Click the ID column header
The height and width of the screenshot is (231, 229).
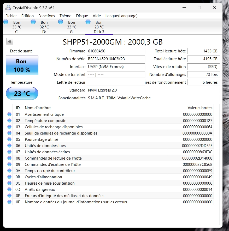click(x=18, y=108)
